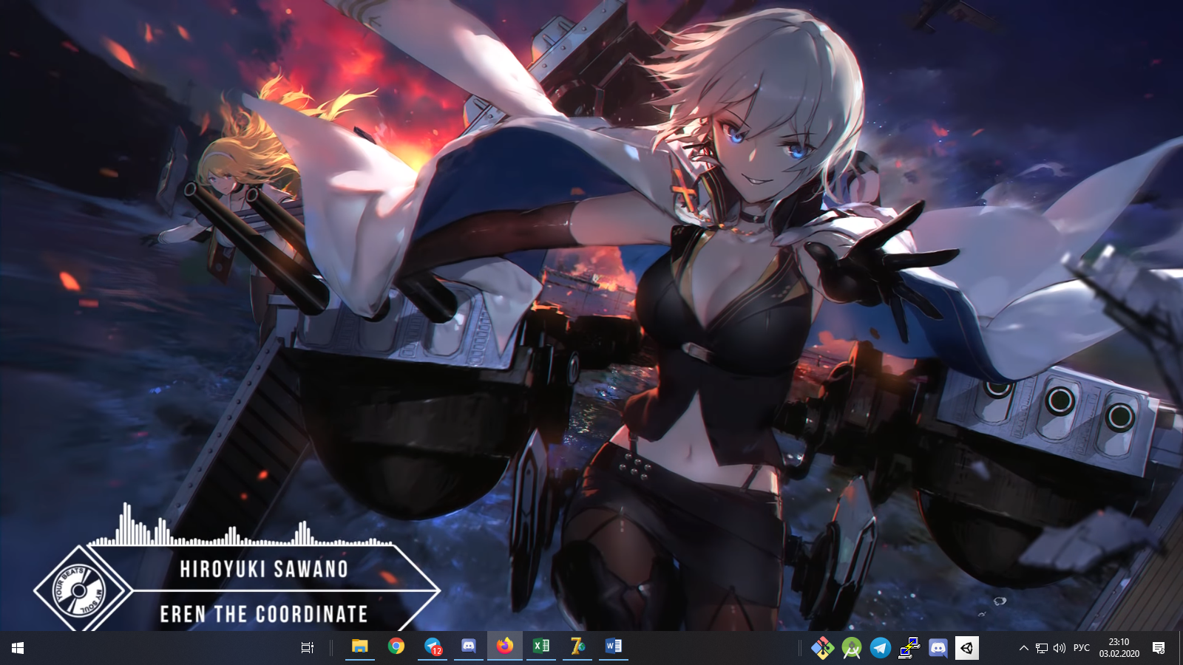
Task: Open the golden 7 app icon
Action: click(577, 647)
